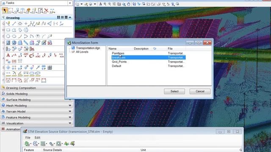Select the Paintlines level row
Image resolution: width=271 pixels, height=152 pixels.
(x=149, y=53)
